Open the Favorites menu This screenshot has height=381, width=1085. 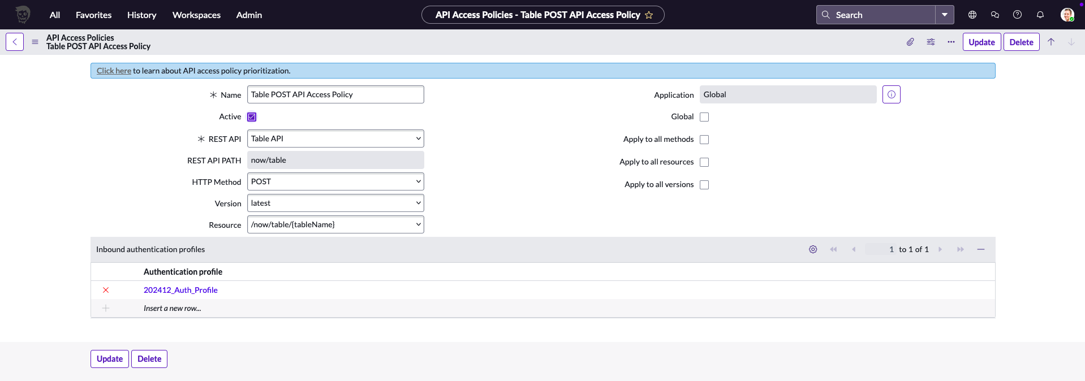coord(94,15)
